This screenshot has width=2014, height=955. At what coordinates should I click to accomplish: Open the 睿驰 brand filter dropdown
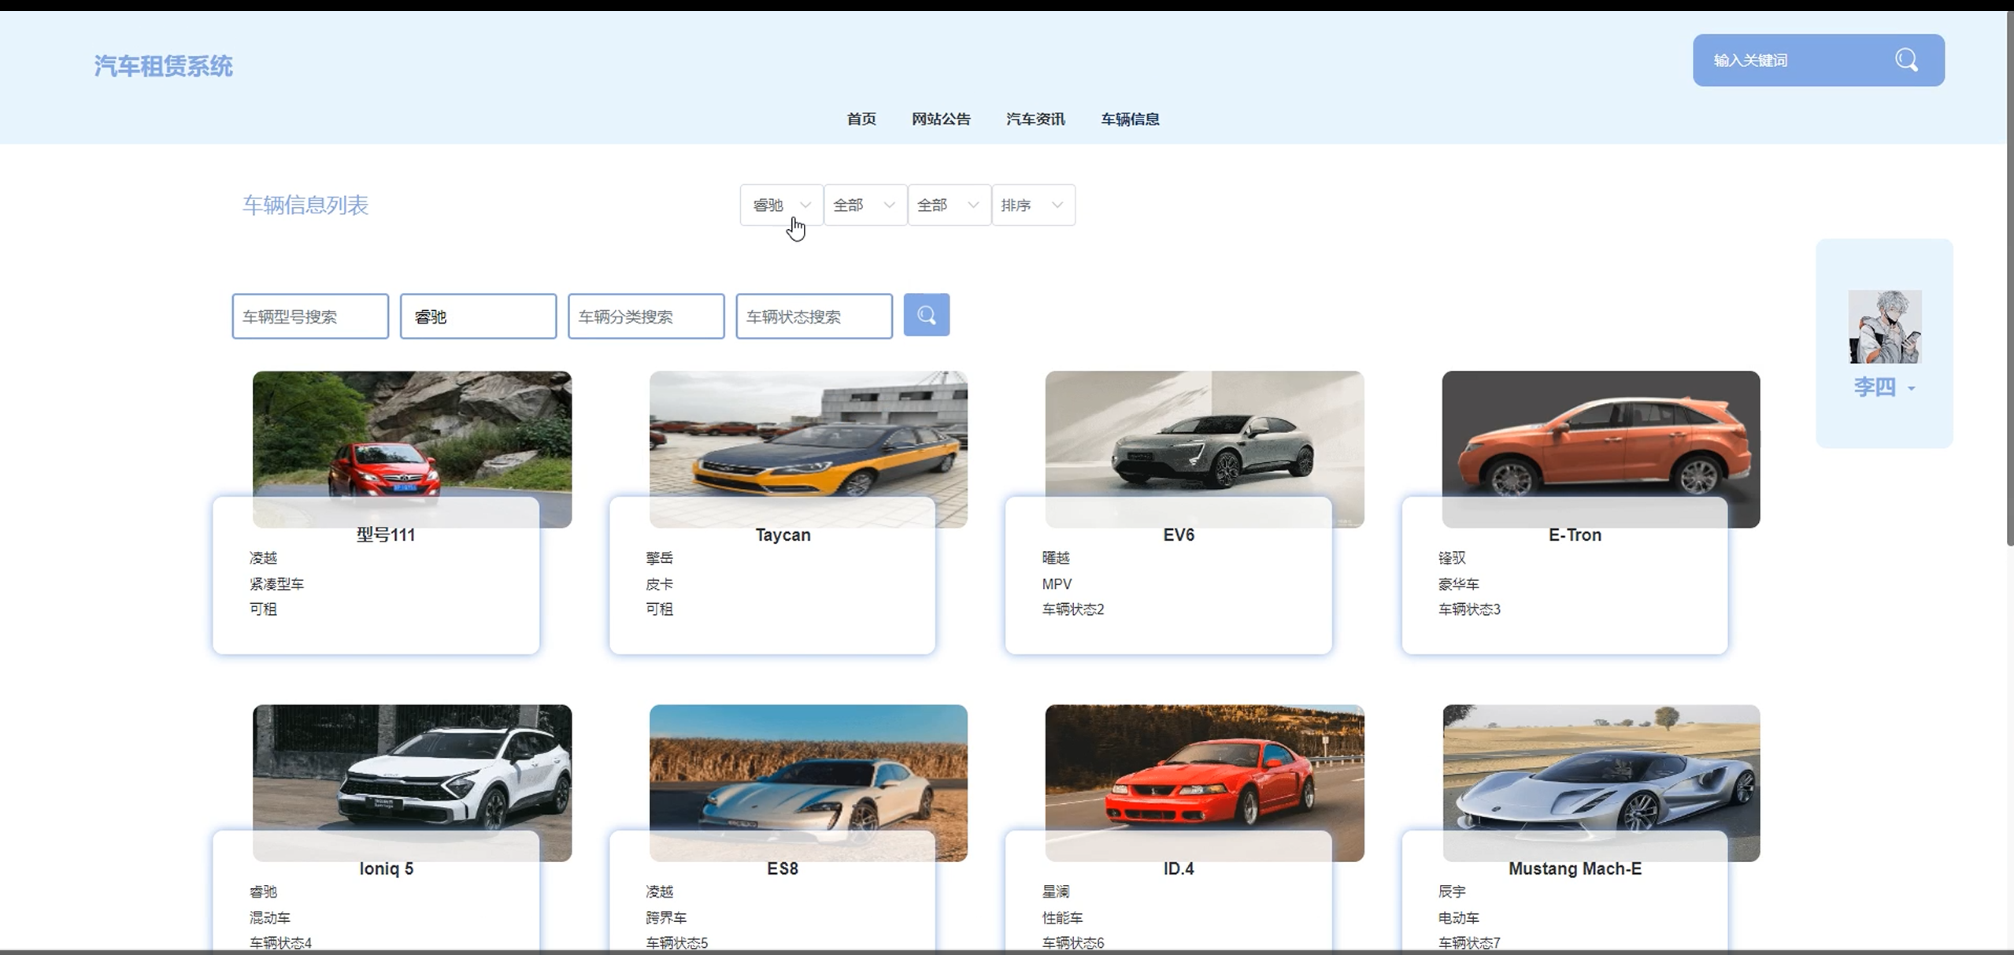pos(781,205)
